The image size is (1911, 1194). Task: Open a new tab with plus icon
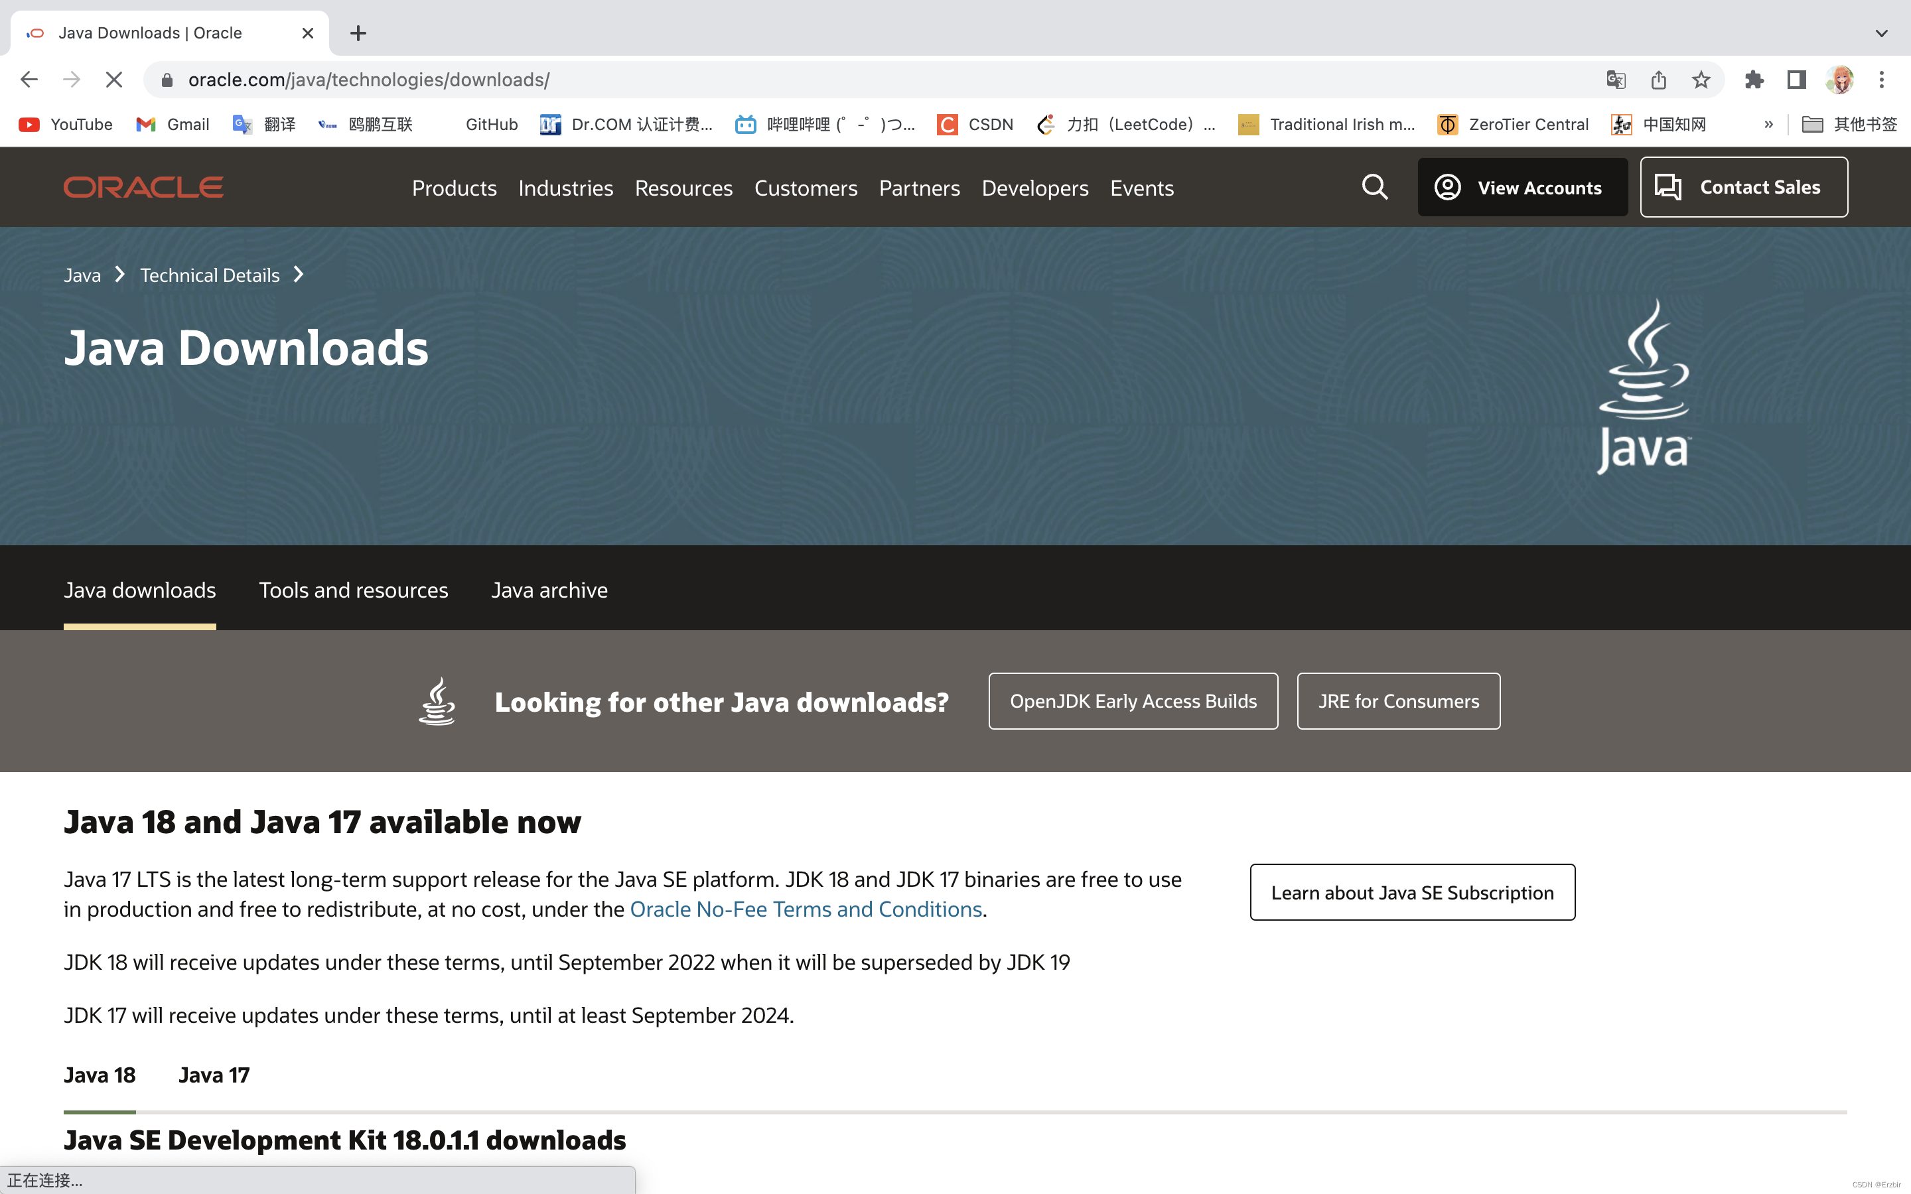[x=358, y=33]
